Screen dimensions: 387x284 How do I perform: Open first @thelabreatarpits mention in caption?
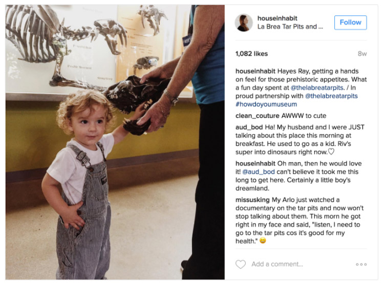317,88
